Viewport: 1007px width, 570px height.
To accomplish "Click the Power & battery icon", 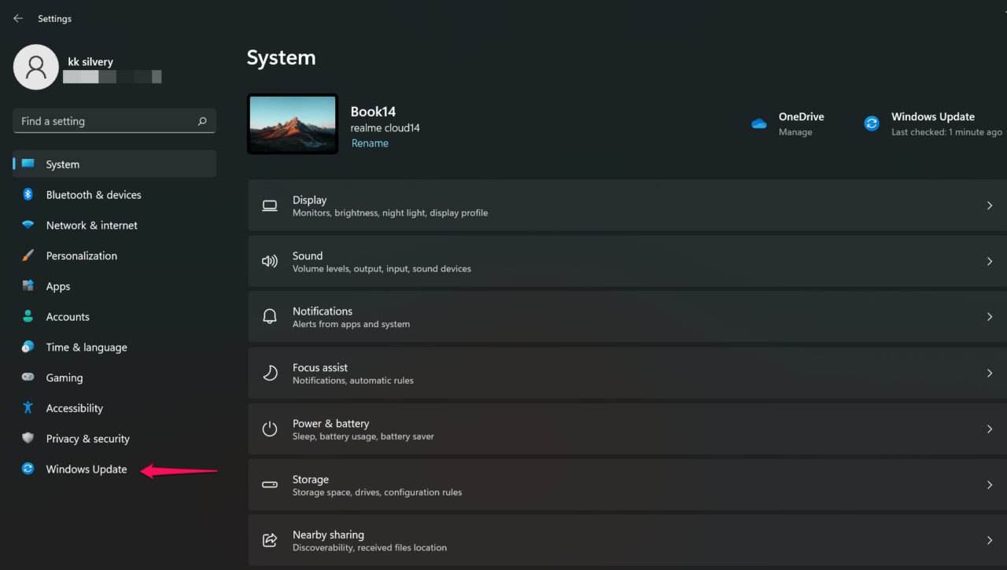I will coord(270,428).
